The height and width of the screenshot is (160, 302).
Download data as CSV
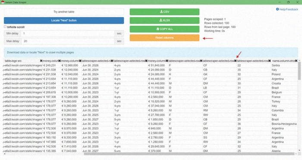(x=164, y=12)
